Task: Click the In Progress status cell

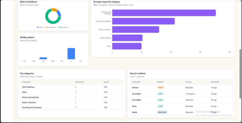Action: coord(190,94)
